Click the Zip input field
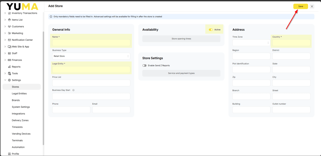Screen dimensions: 321x156 [x=251, y=83]
